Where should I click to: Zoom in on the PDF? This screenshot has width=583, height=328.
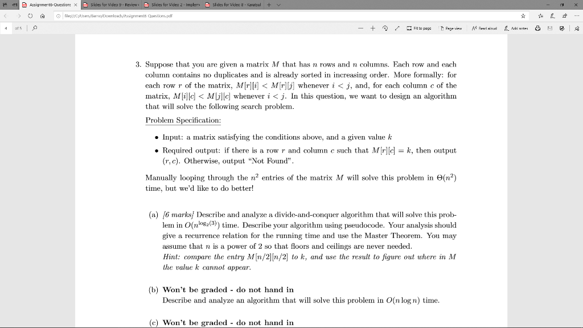click(373, 28)
